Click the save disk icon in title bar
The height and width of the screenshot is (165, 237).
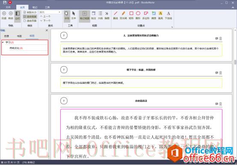pos(5,3)
